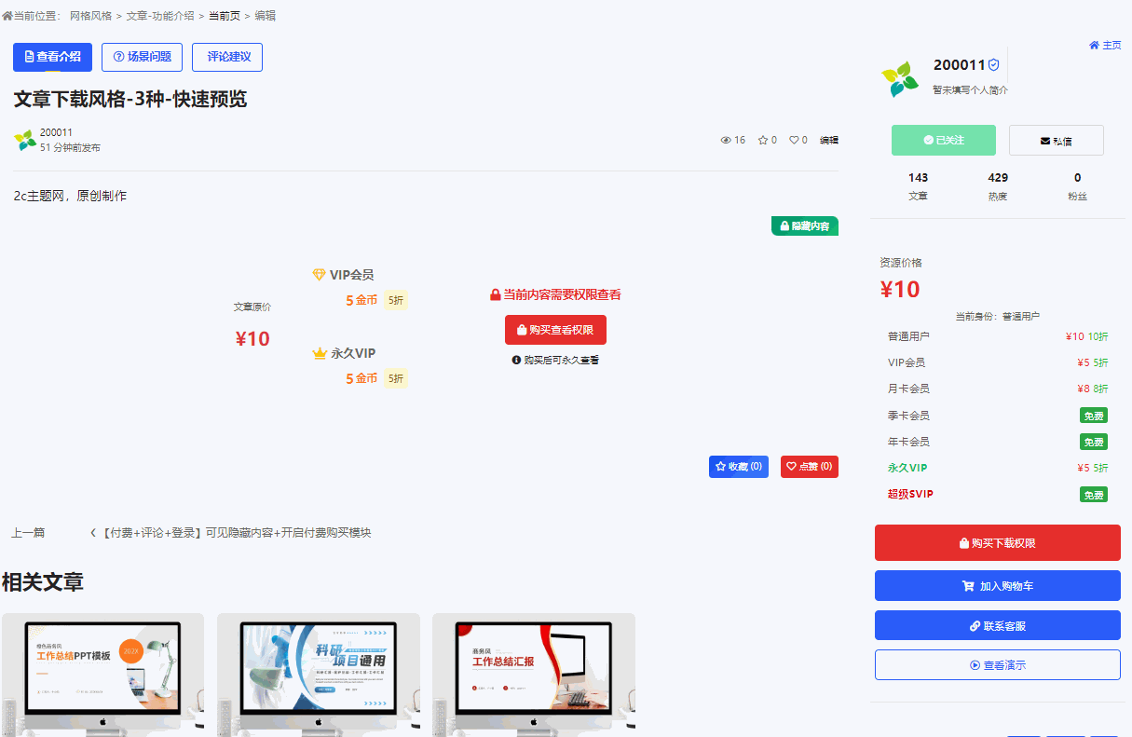Open previous article 可见隐藏内容 link
The image size is (1132, 737).
230,533
